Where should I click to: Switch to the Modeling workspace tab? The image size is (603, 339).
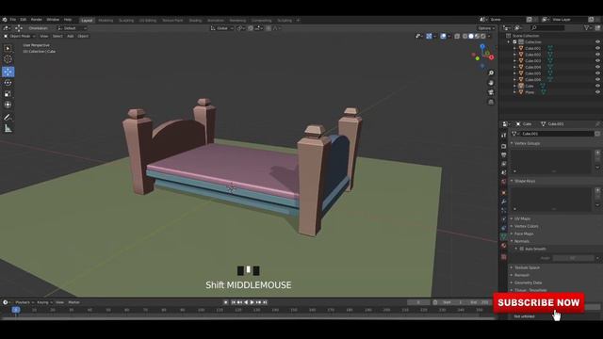tap(106, 21)
